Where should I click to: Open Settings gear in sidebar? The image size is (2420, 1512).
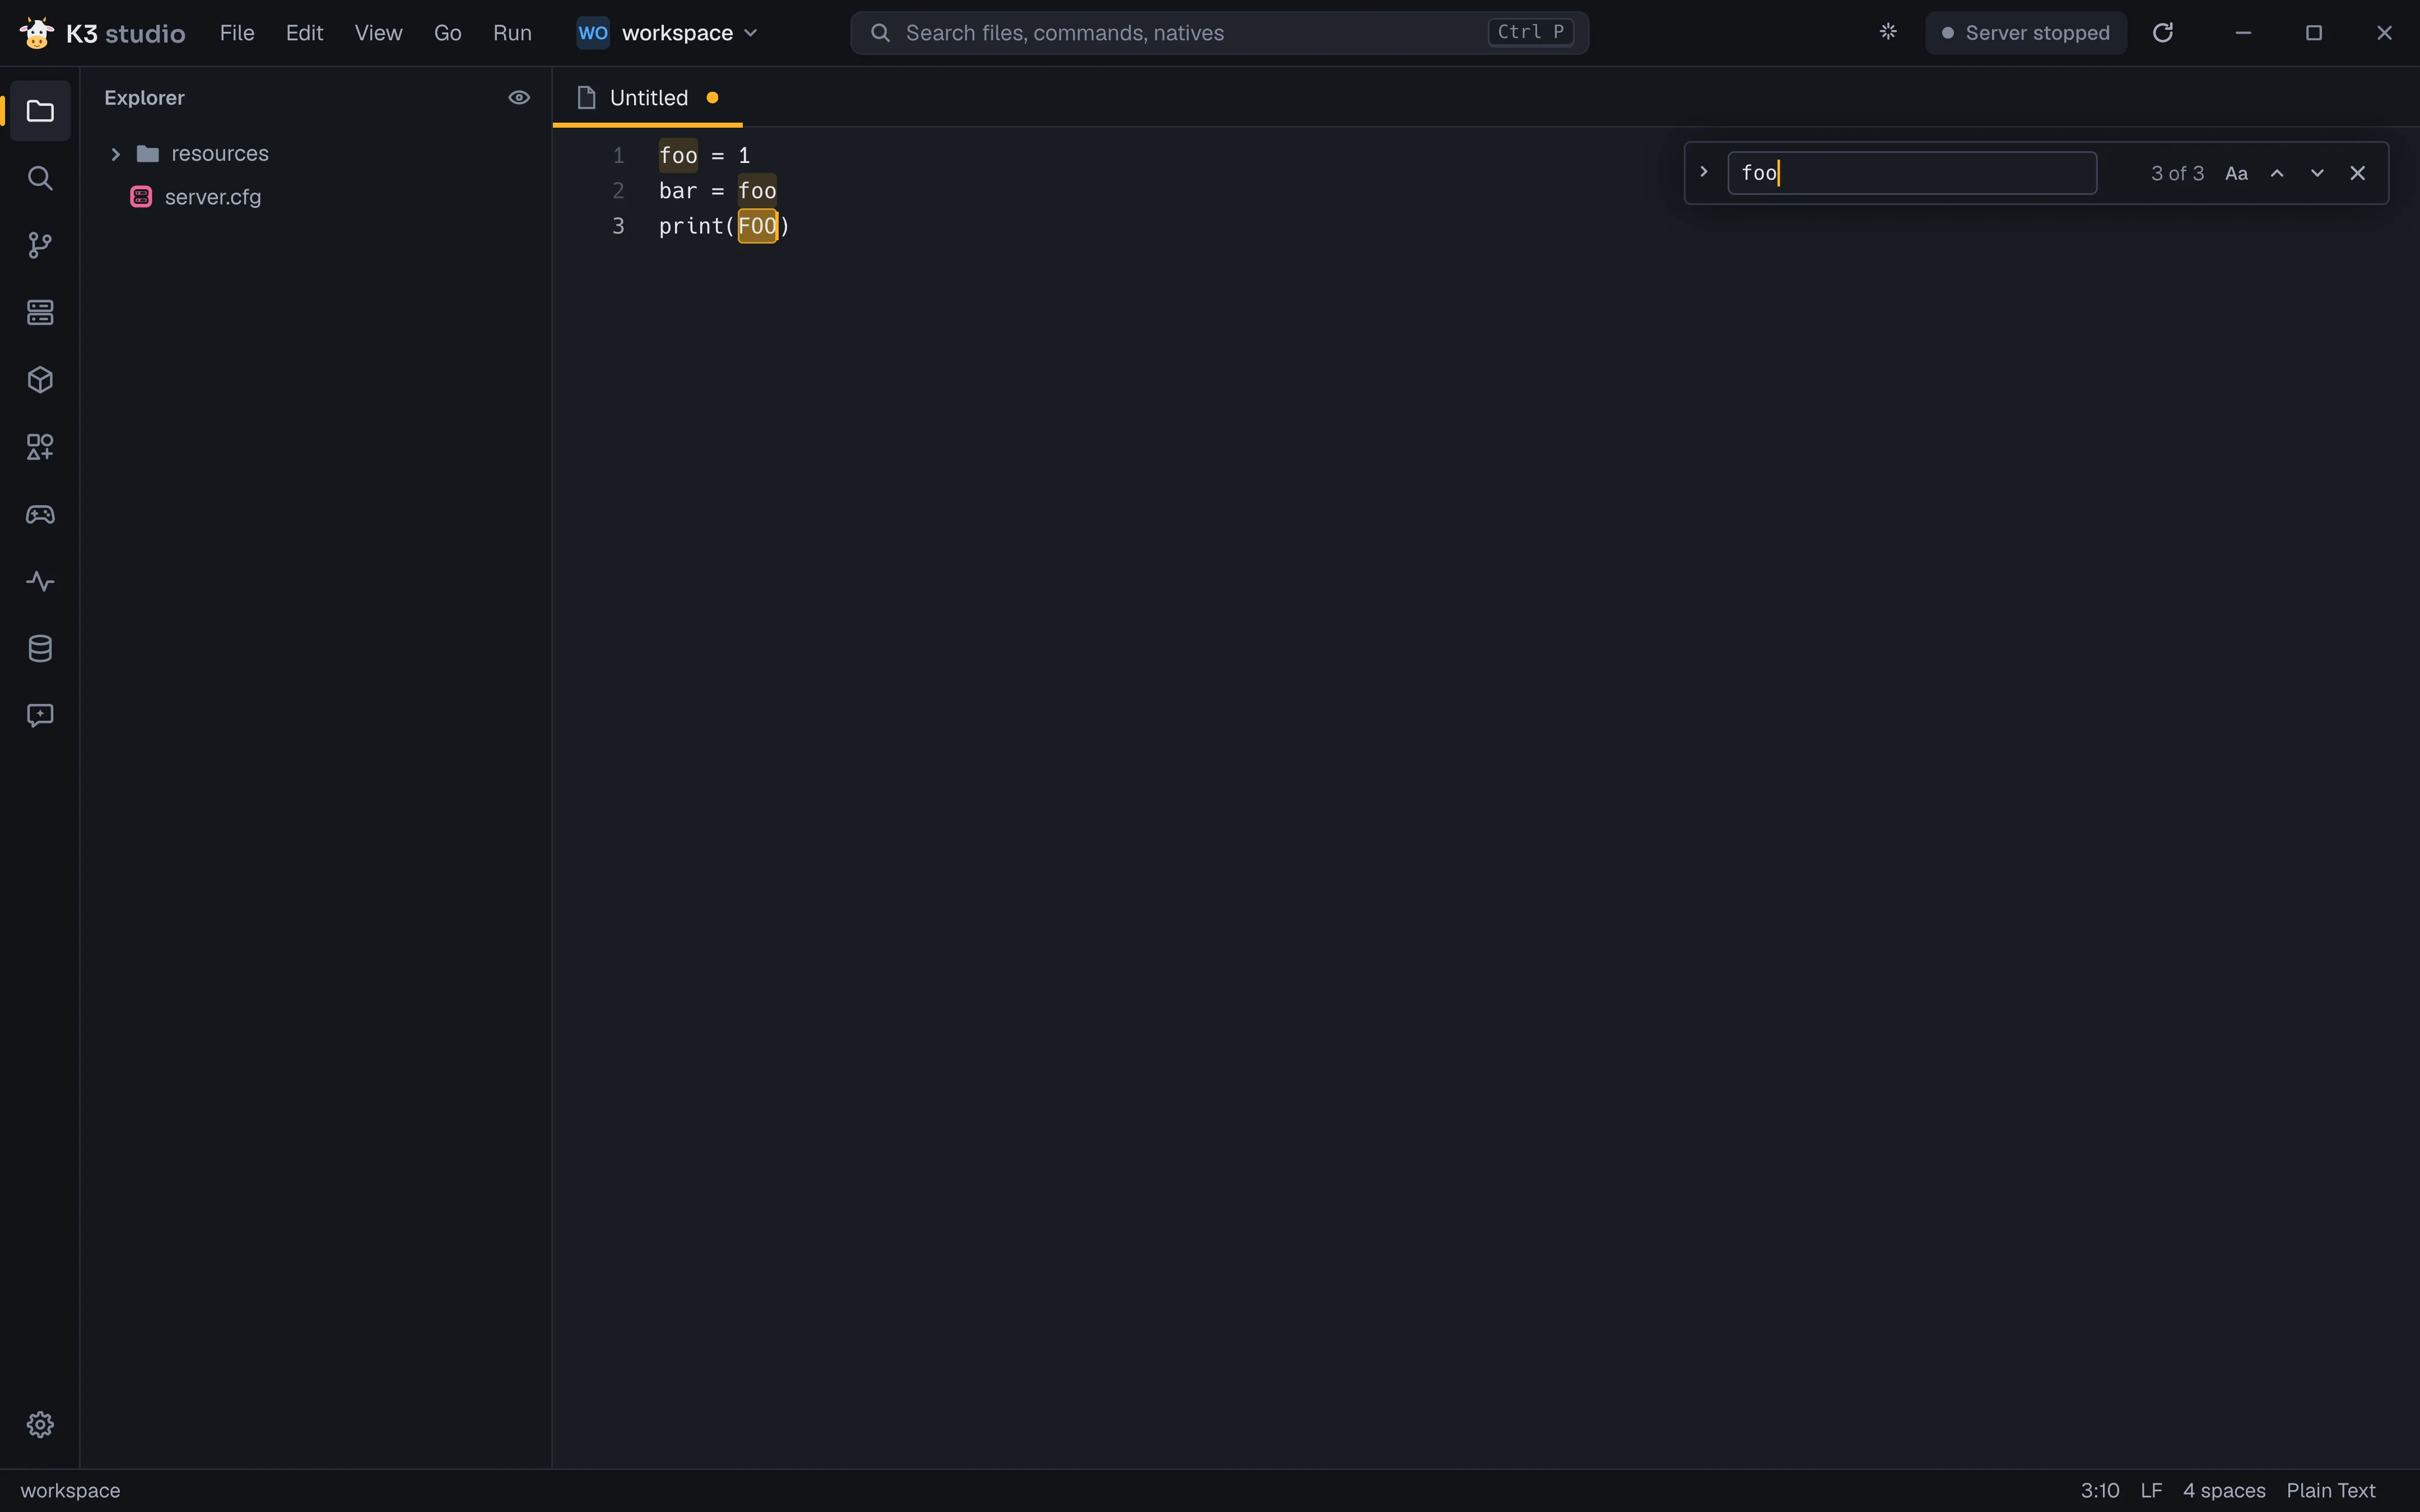pos(40,1424)
